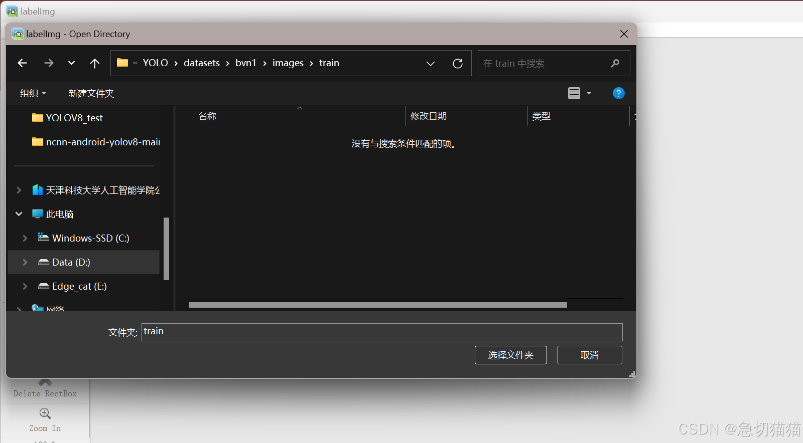Navigate to YOLO in breadcrumb path
803x443 pixels.
click(155, 63)
